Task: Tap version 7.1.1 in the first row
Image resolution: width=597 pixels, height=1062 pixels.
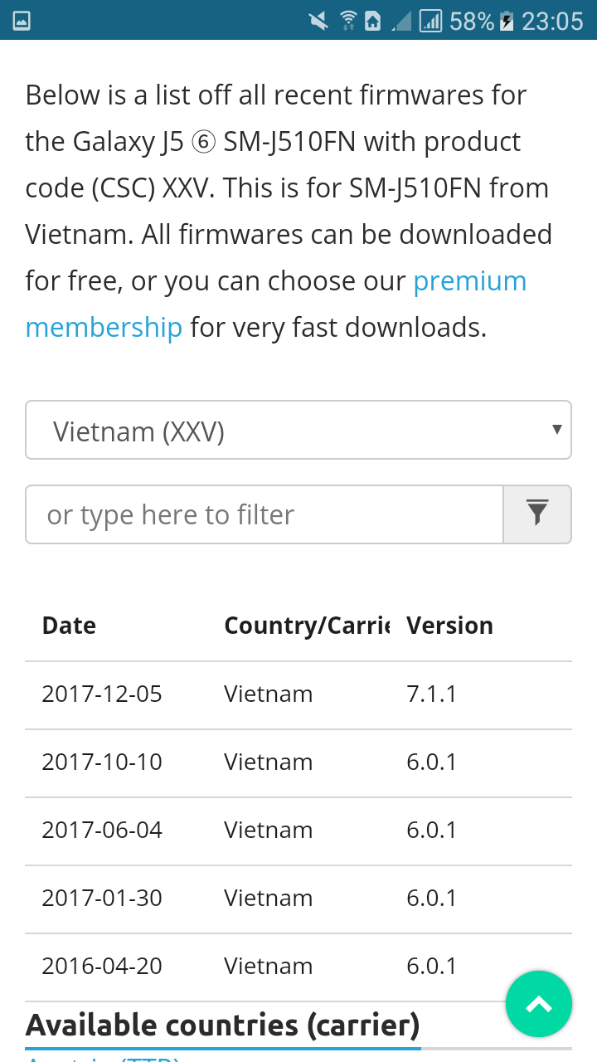Action: click(x=431, y=694)
